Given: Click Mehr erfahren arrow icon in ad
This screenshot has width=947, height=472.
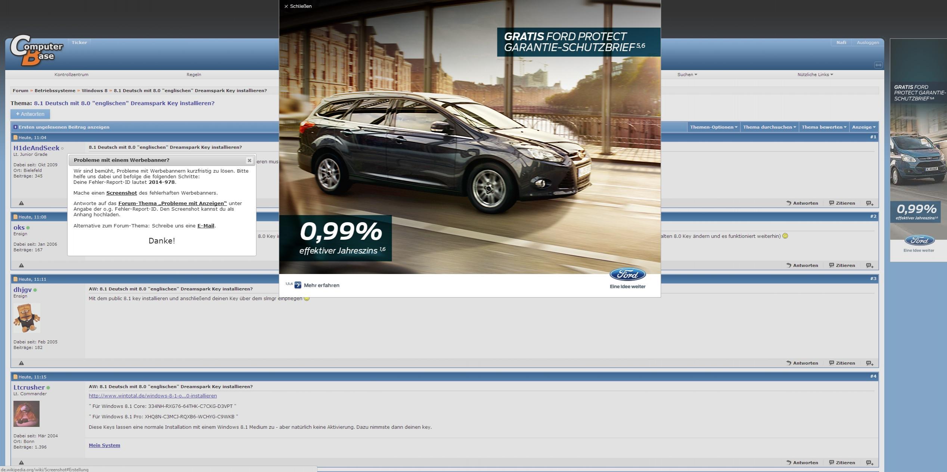Looking at the screenshot, I should [298, 285].
